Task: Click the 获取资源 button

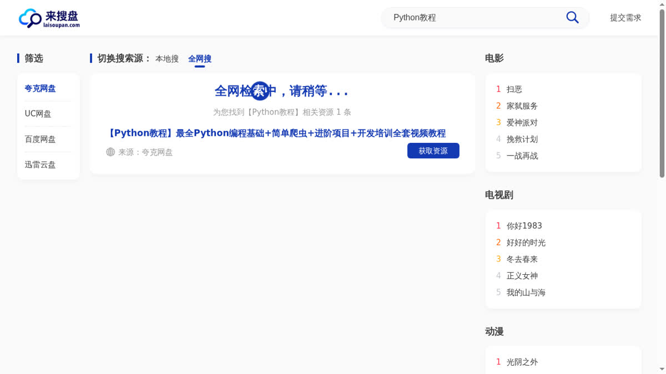Action: pyautogui.click(x=433, y=151)
